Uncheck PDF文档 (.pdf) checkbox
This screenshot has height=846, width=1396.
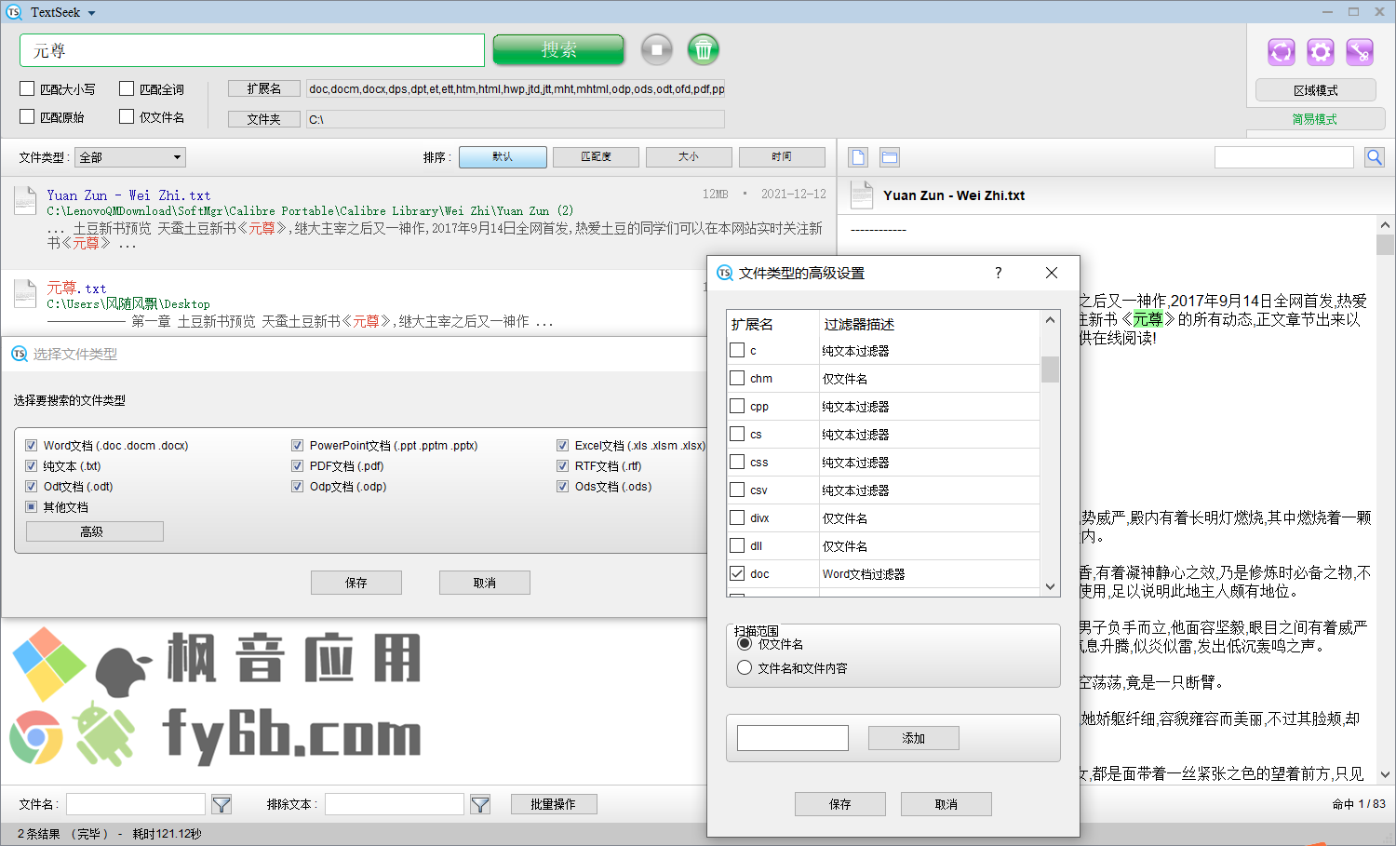pos(298,466)
